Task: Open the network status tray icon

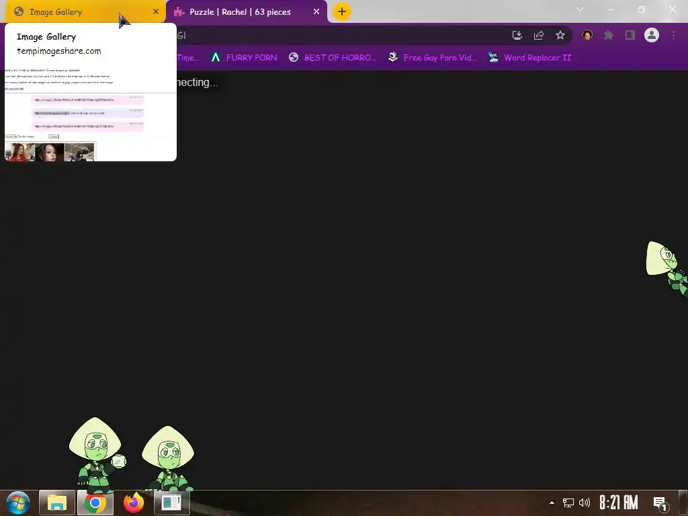Action: pos(568,503)
